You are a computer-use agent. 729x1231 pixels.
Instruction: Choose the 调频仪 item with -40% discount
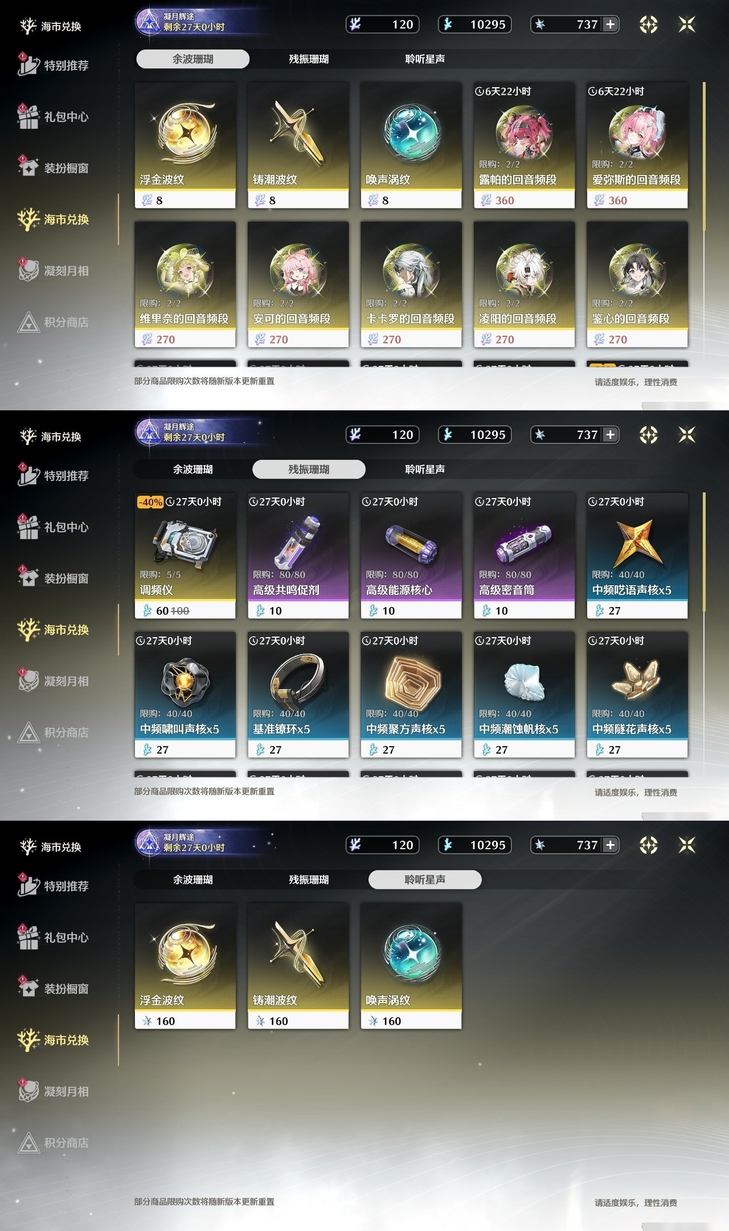coord(185,556)
